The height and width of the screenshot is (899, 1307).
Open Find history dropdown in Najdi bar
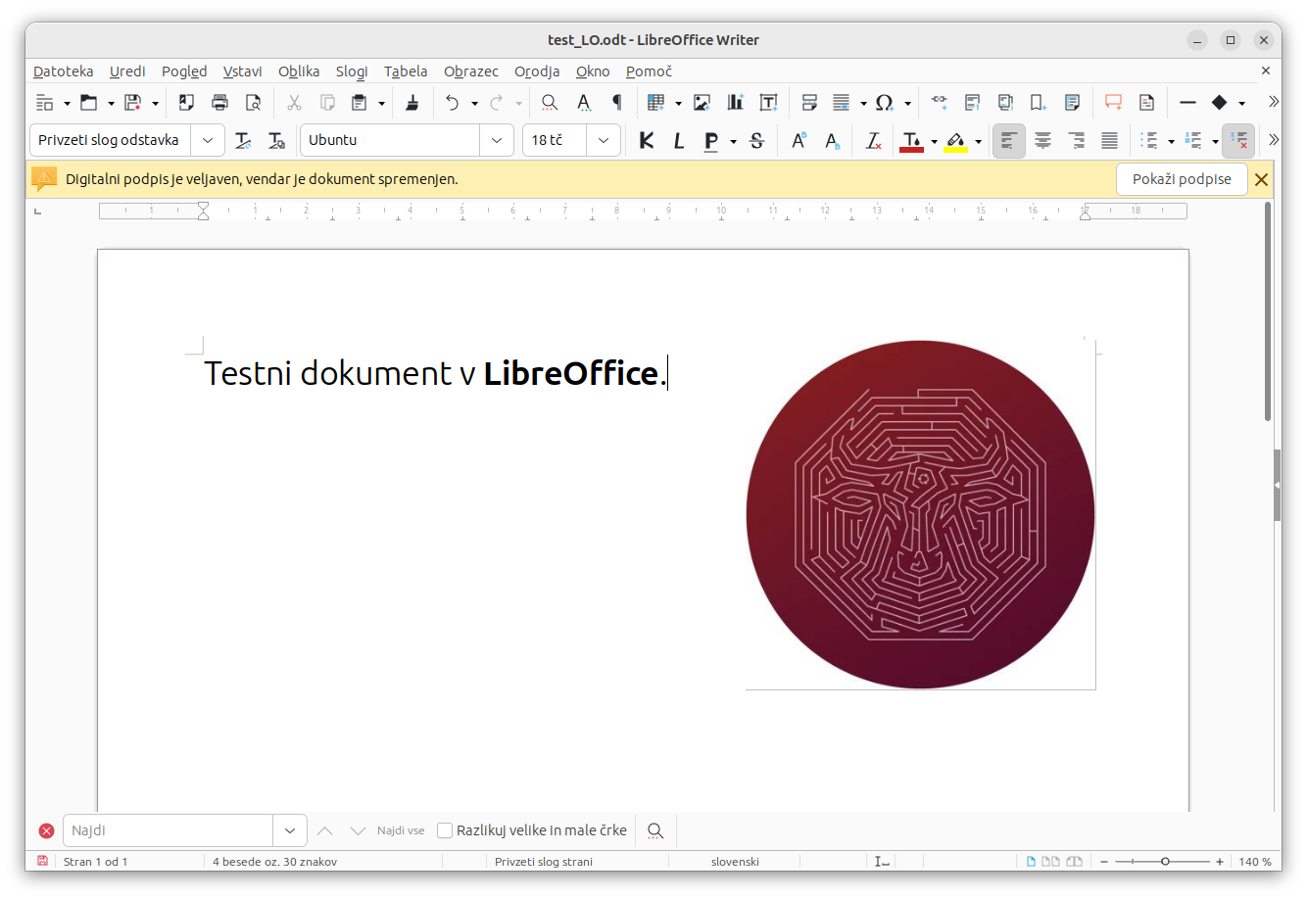coord(290,830)
